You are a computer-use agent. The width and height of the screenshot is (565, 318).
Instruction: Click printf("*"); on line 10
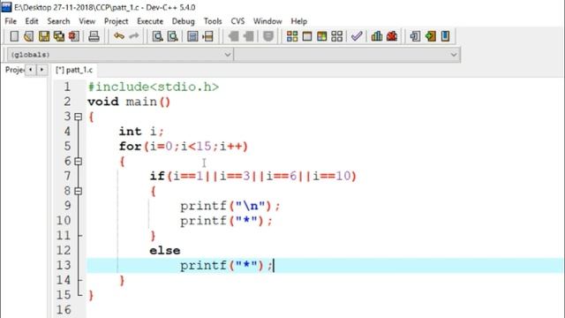pyautogui.click(x=226, y=221)
